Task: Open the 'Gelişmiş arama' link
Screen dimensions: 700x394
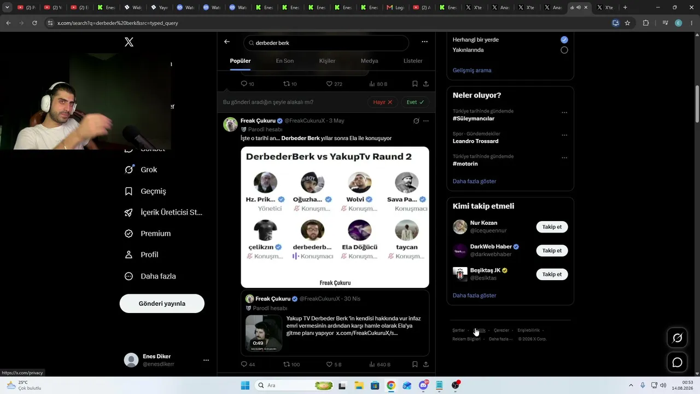Action: click(x=472, y=71)
